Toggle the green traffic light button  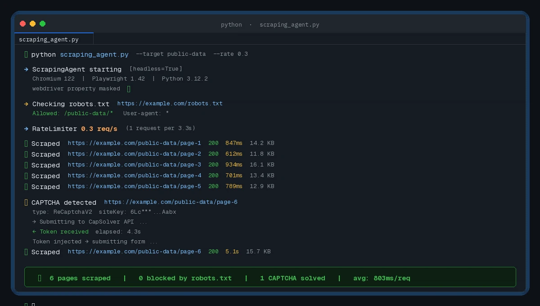(x=42, y=24)
